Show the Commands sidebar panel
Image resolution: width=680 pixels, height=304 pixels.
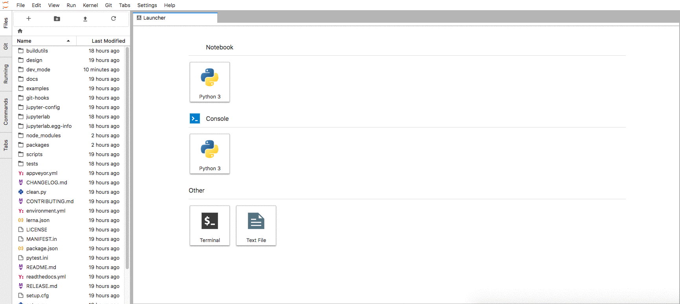[6, 111]
